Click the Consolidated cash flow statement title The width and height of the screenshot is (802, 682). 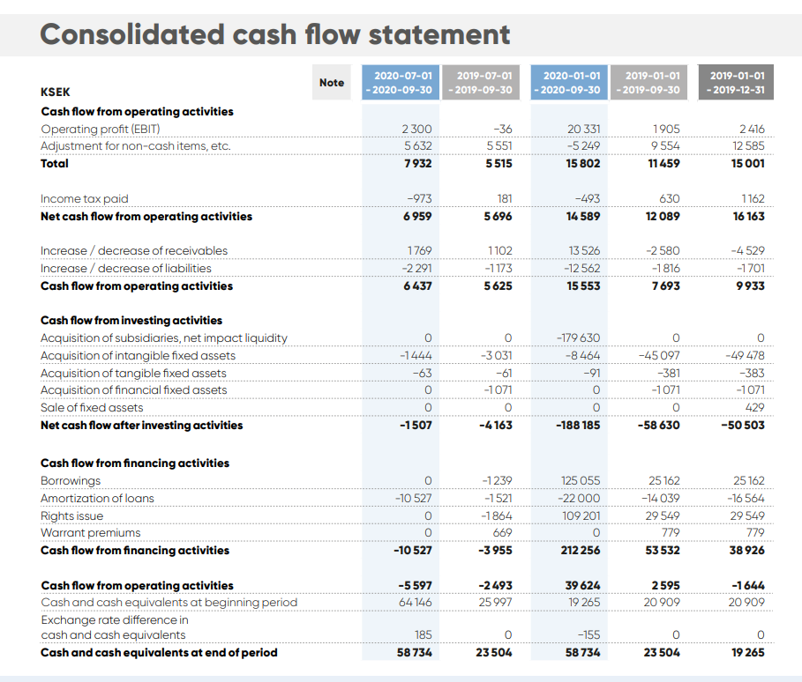(275, 33)
